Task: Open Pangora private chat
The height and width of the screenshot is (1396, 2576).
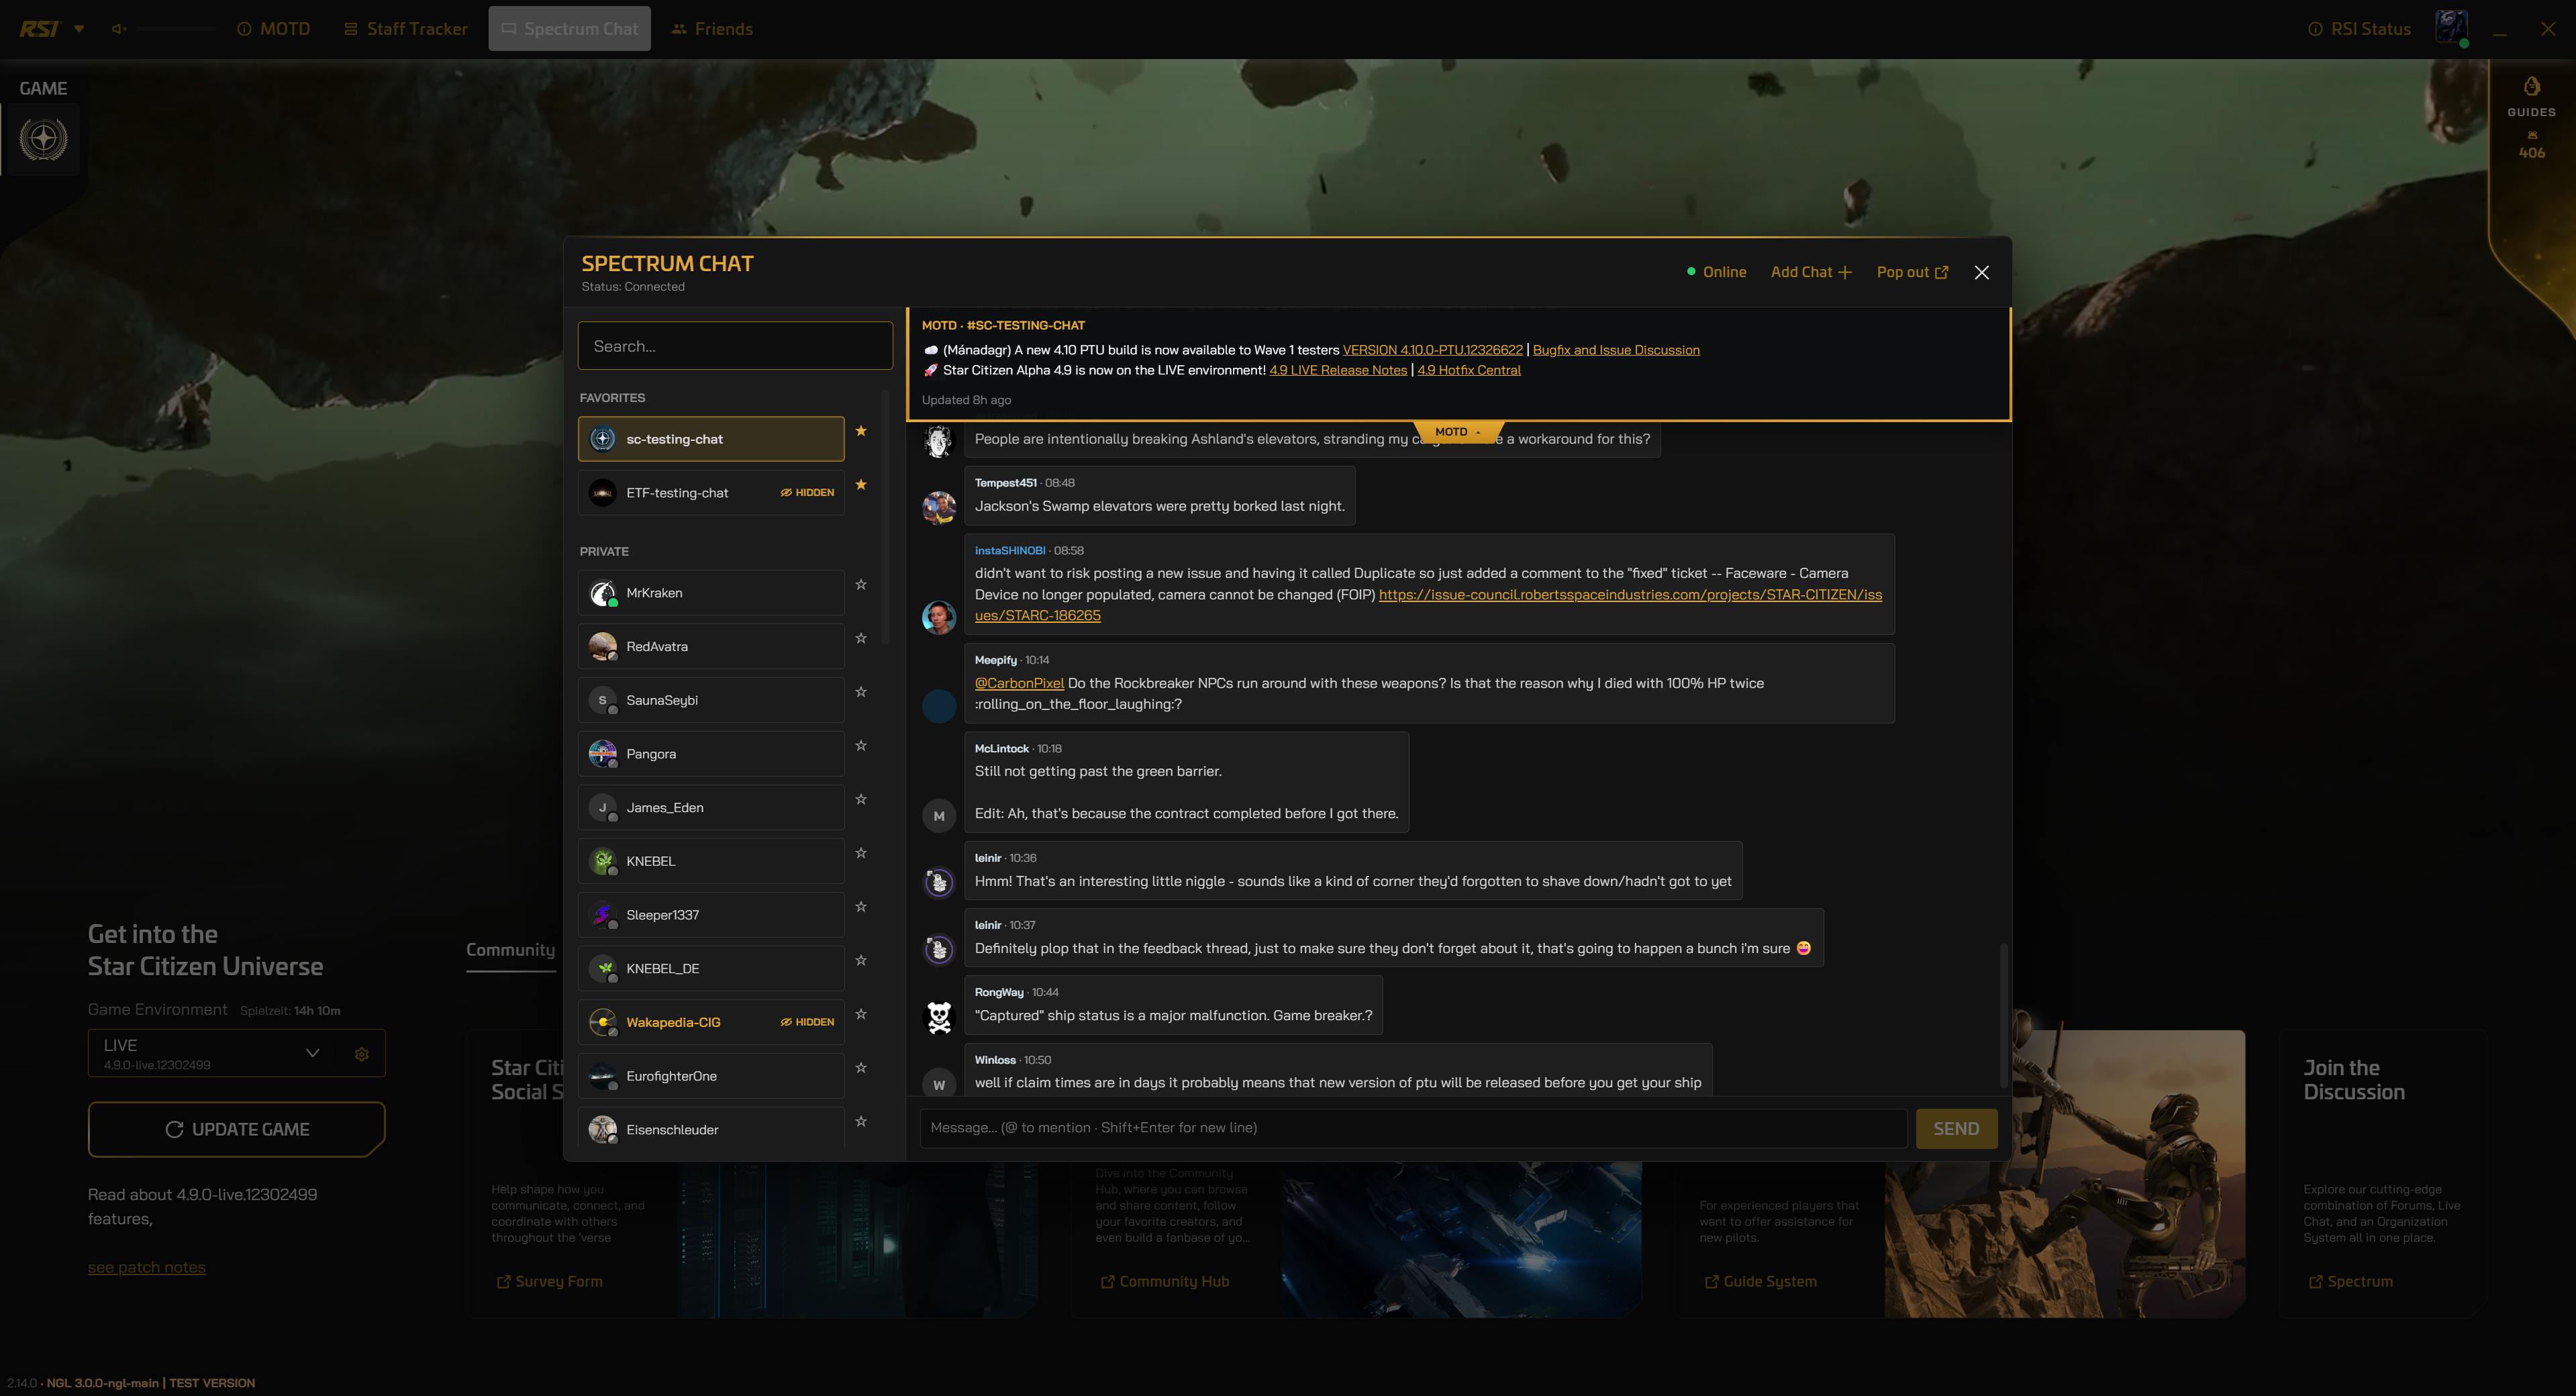Action: (x=711, y=754)
